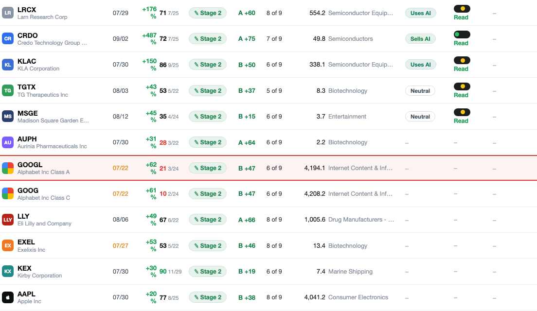537x311 pixels.
Task: Click the Stage 2 badge for AUPH
Action: (208, 142)
